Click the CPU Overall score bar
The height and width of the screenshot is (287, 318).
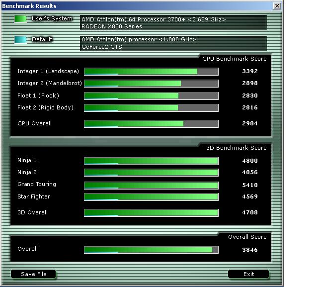point(151,123)
